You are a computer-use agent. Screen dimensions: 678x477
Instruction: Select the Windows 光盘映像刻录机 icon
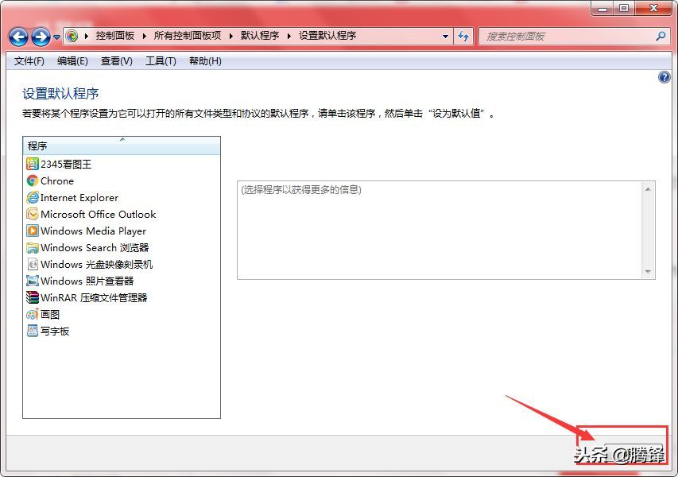[33, 264]
